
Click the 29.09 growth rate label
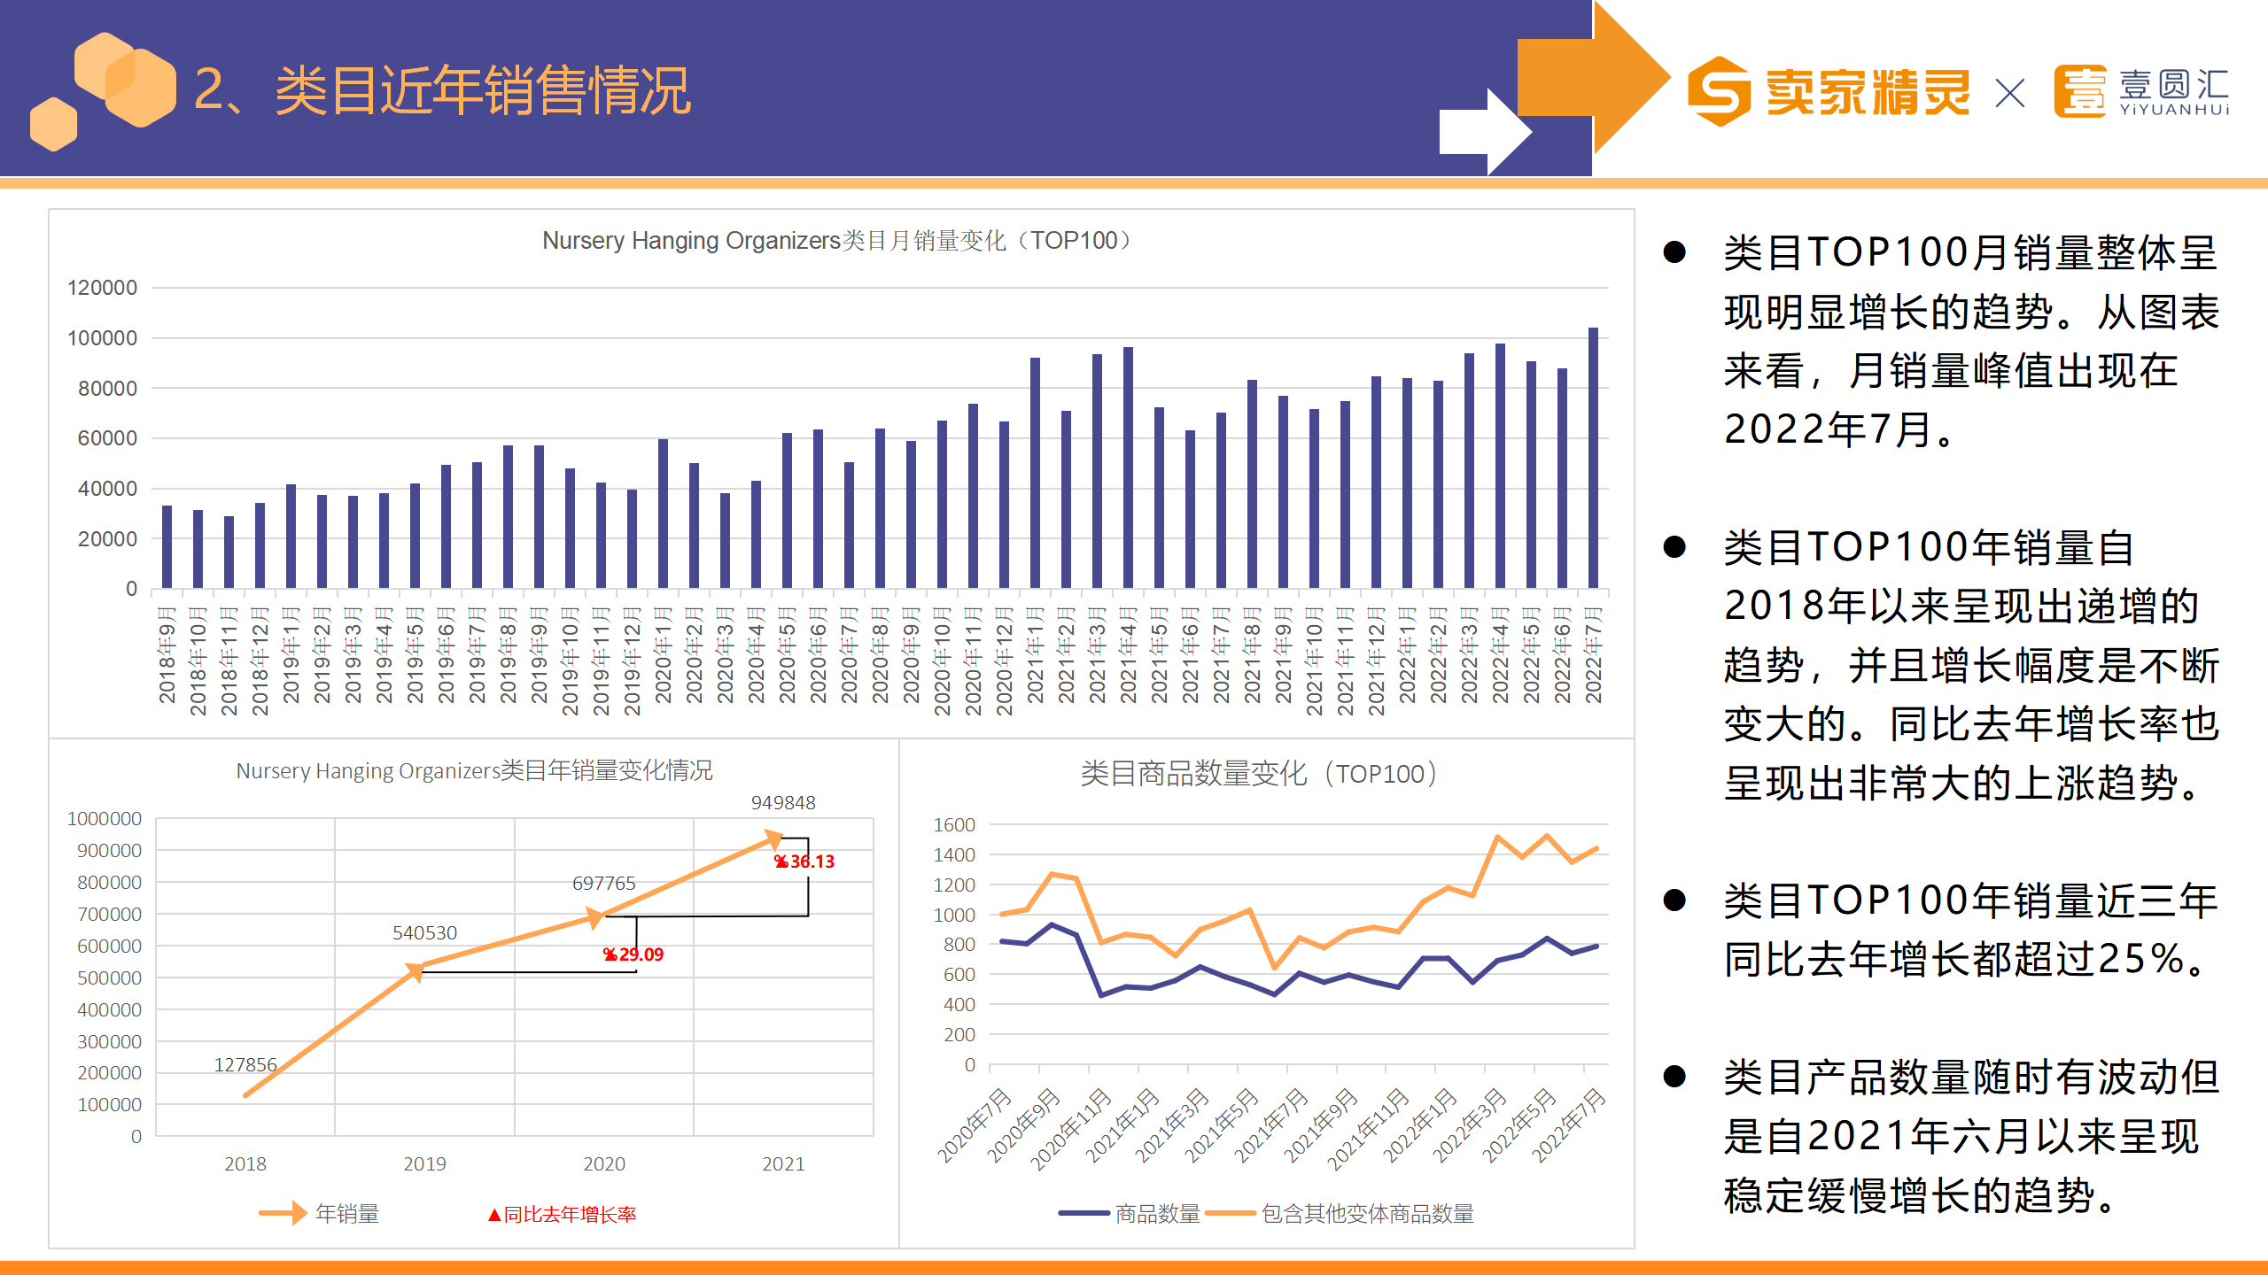point(633,954)
